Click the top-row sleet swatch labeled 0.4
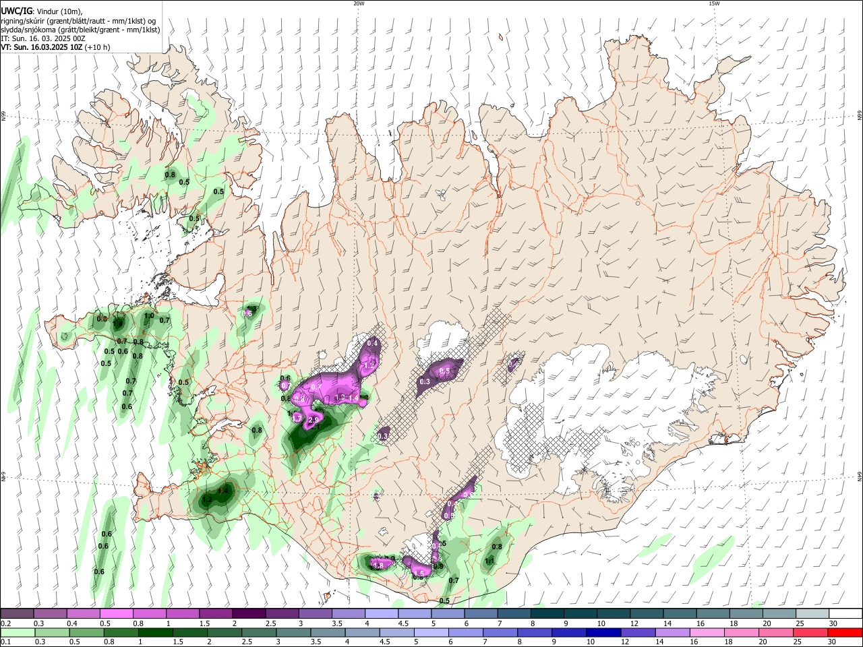The height and width of the screenshot is (647, 863). pyautogui.click(x=83, y=614)
